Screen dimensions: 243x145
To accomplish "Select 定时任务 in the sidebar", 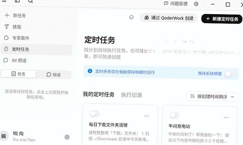I will (36, 49).
